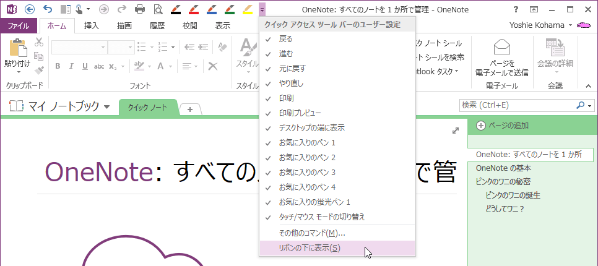Close the Customize Quick Access Toolbar dropdown arrow
Viewport: 598px width, 266px height.
tap(262, 9)
